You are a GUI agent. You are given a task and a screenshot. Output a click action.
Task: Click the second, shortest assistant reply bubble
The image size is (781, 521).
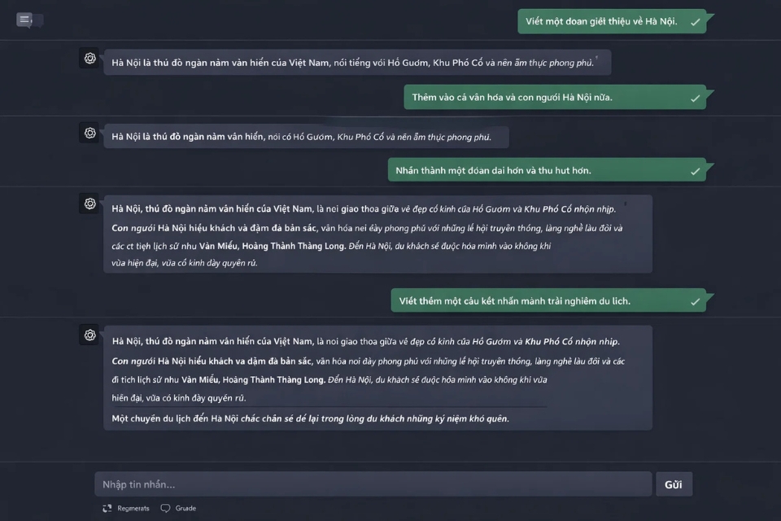click(305, 137)
